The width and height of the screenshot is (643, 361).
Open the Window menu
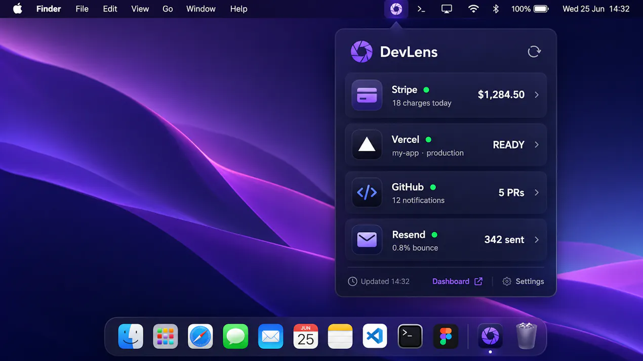(201, 9)
